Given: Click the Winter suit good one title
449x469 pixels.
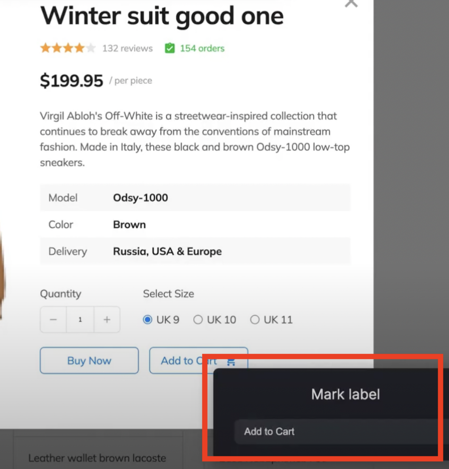Looking at the screenshot, I should pyautogui.click(x=162, y=16).
